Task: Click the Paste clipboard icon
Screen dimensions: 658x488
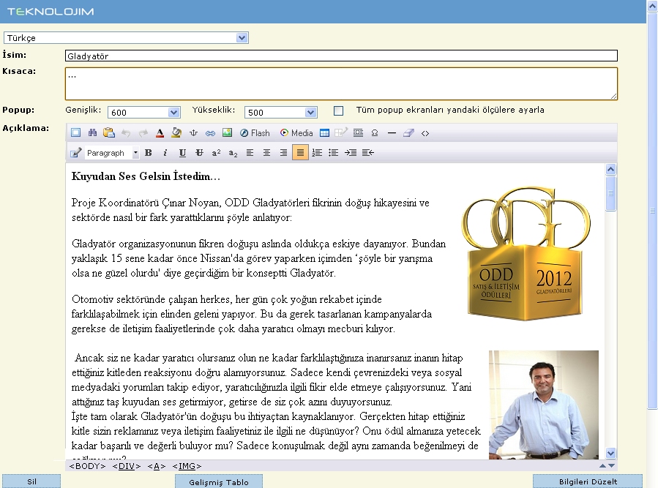Action: pyautogui.click(x=108, y=133)
